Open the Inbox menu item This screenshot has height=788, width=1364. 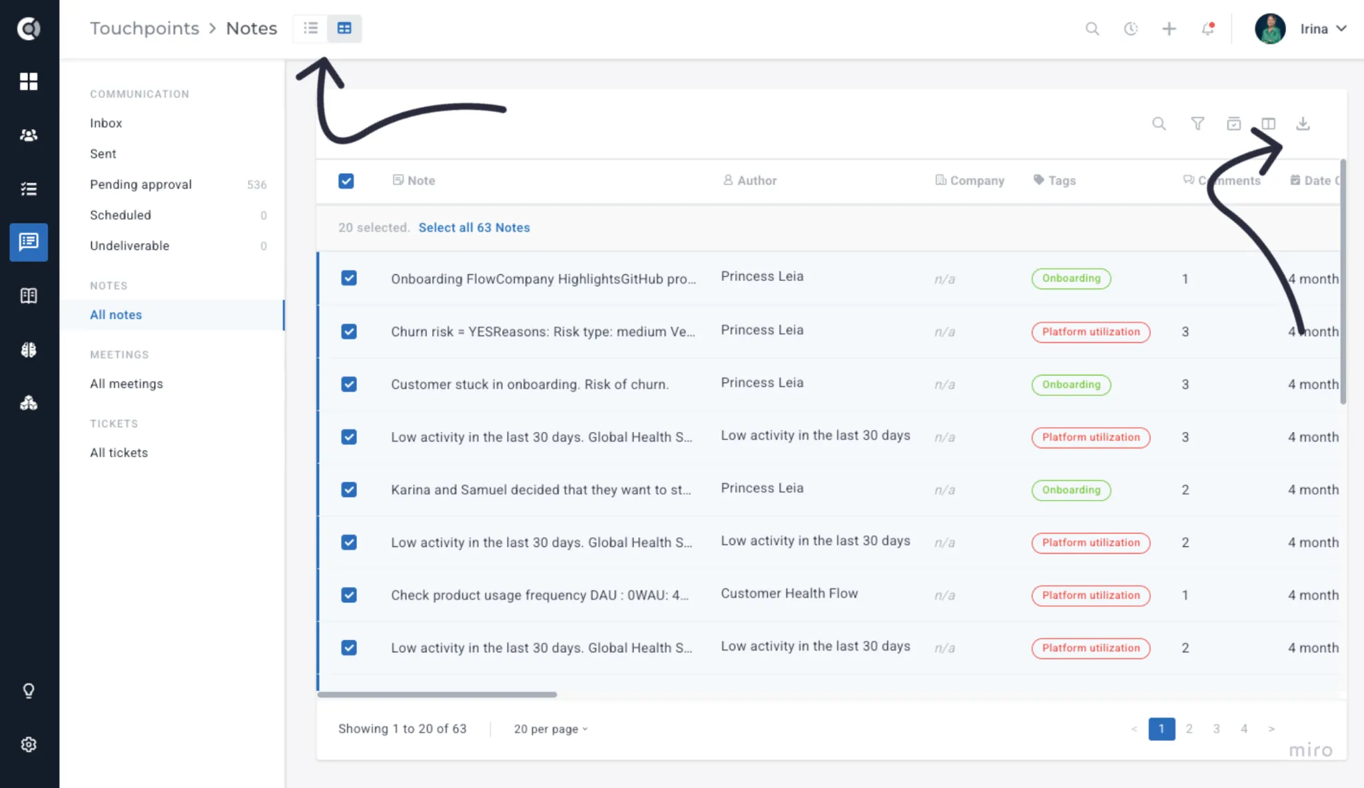click(x=106, y=123)
